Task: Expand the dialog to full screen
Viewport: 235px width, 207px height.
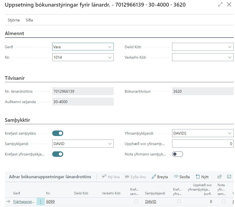Action: click(220, 4)
